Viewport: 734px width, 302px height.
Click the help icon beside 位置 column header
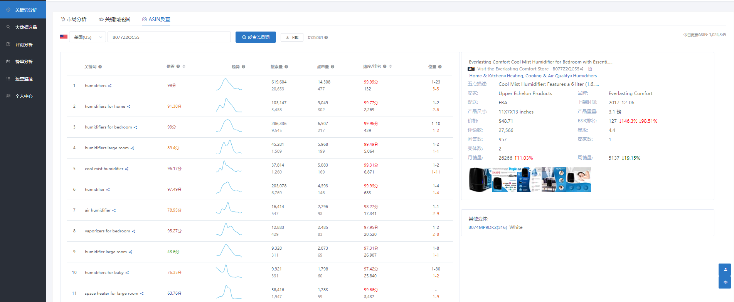coord(440,67)
